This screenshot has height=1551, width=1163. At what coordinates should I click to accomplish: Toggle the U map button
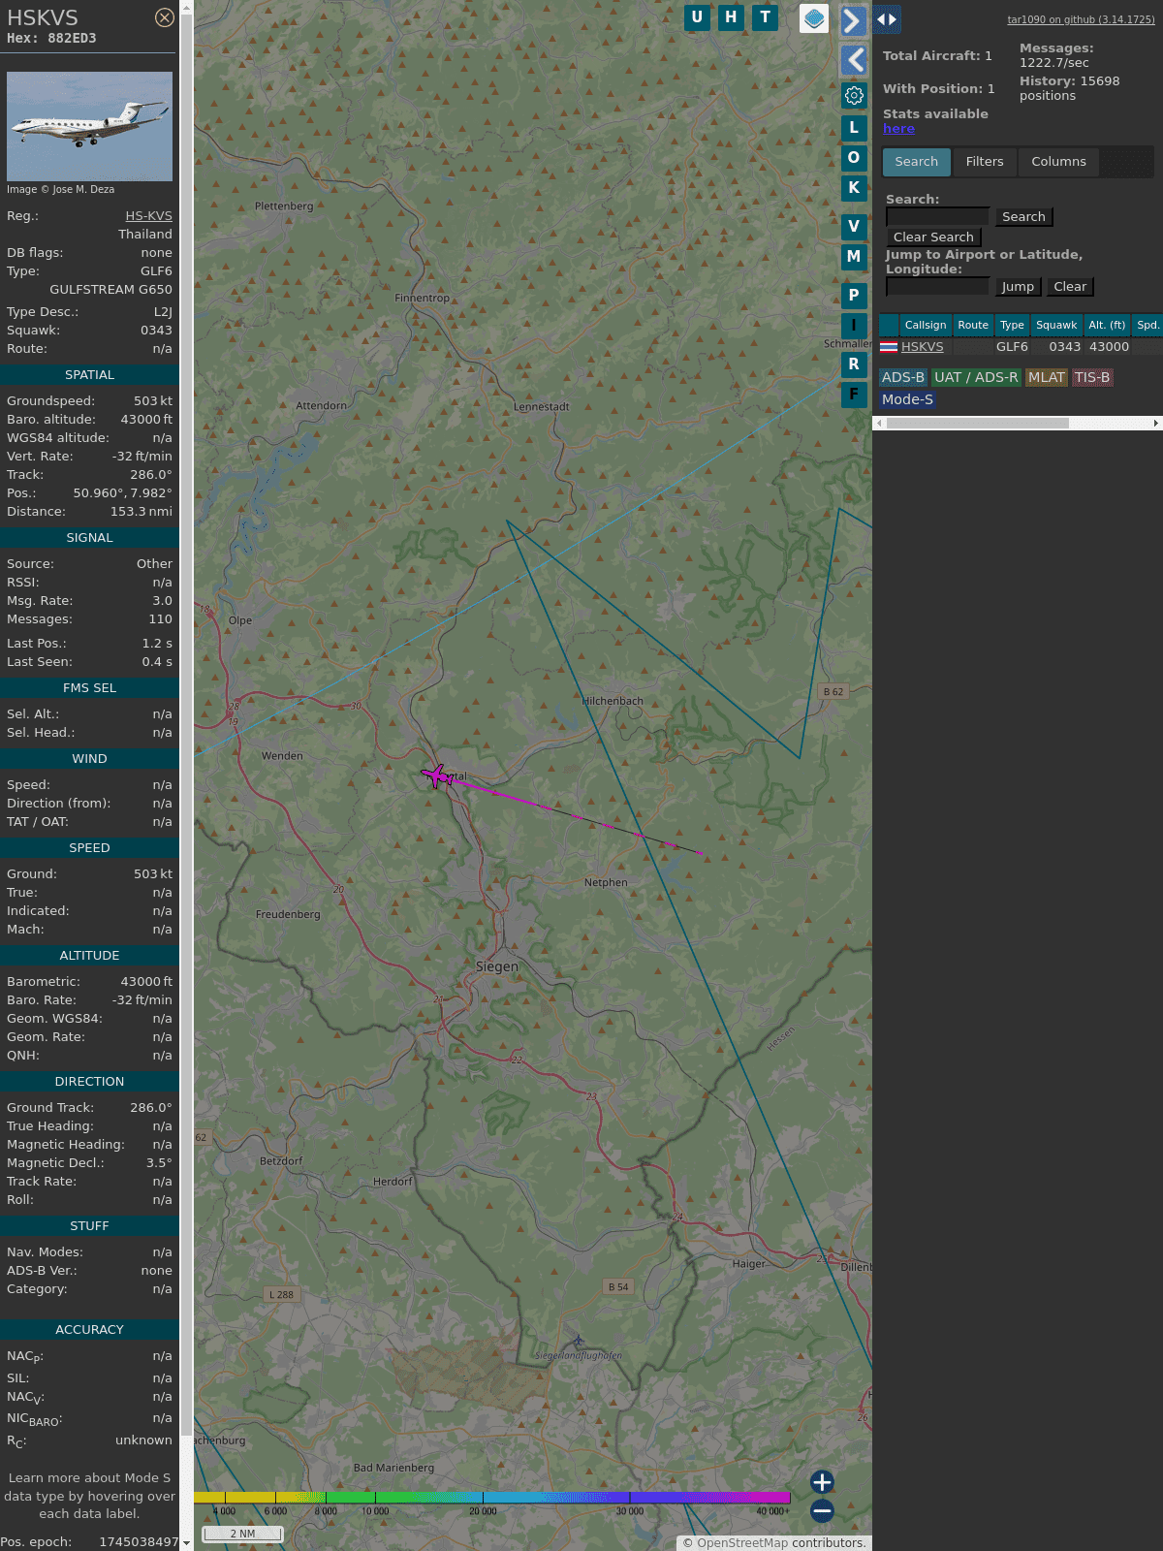(x=697, y=17)
